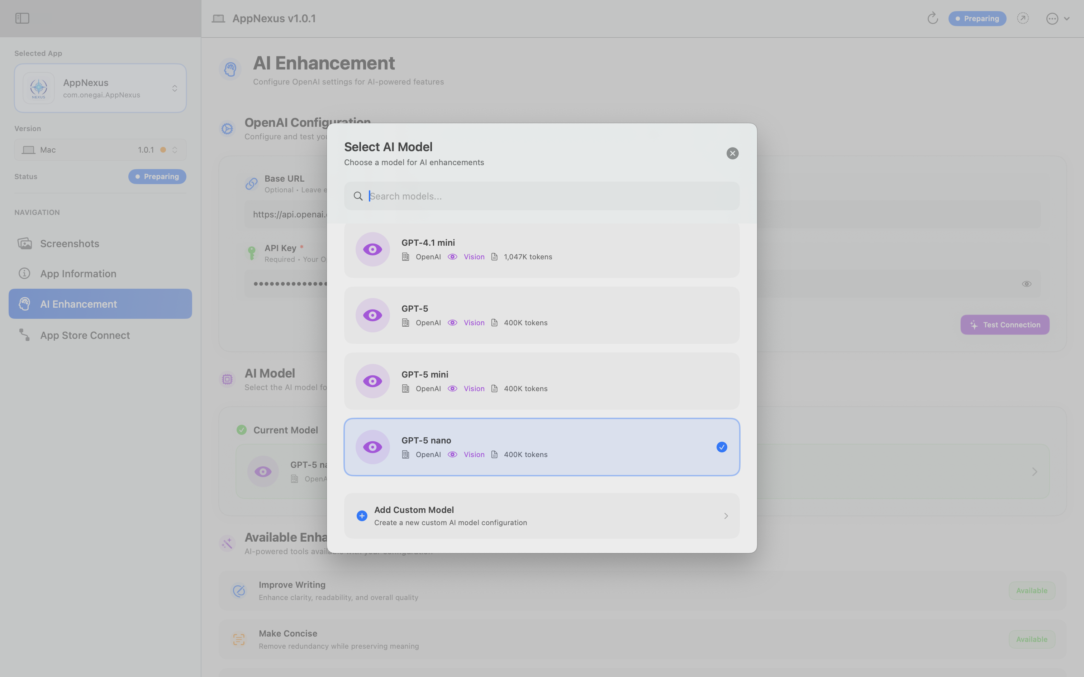1084x677 pixels.
Task: Select the GPT-4.1 mini model
Action: point(542,249)
